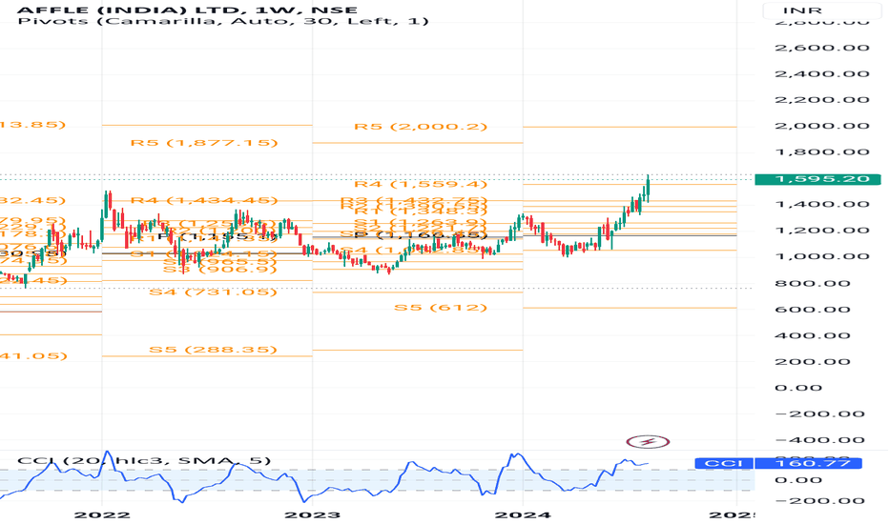
Task: Click the 1,200.00 price axis label
Action: [x=822, y=231]
